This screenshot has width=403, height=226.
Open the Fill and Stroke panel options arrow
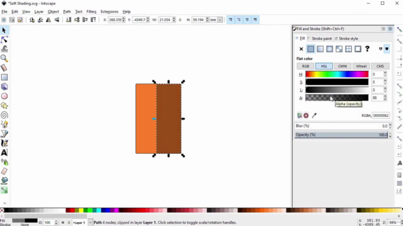(383, 29)
